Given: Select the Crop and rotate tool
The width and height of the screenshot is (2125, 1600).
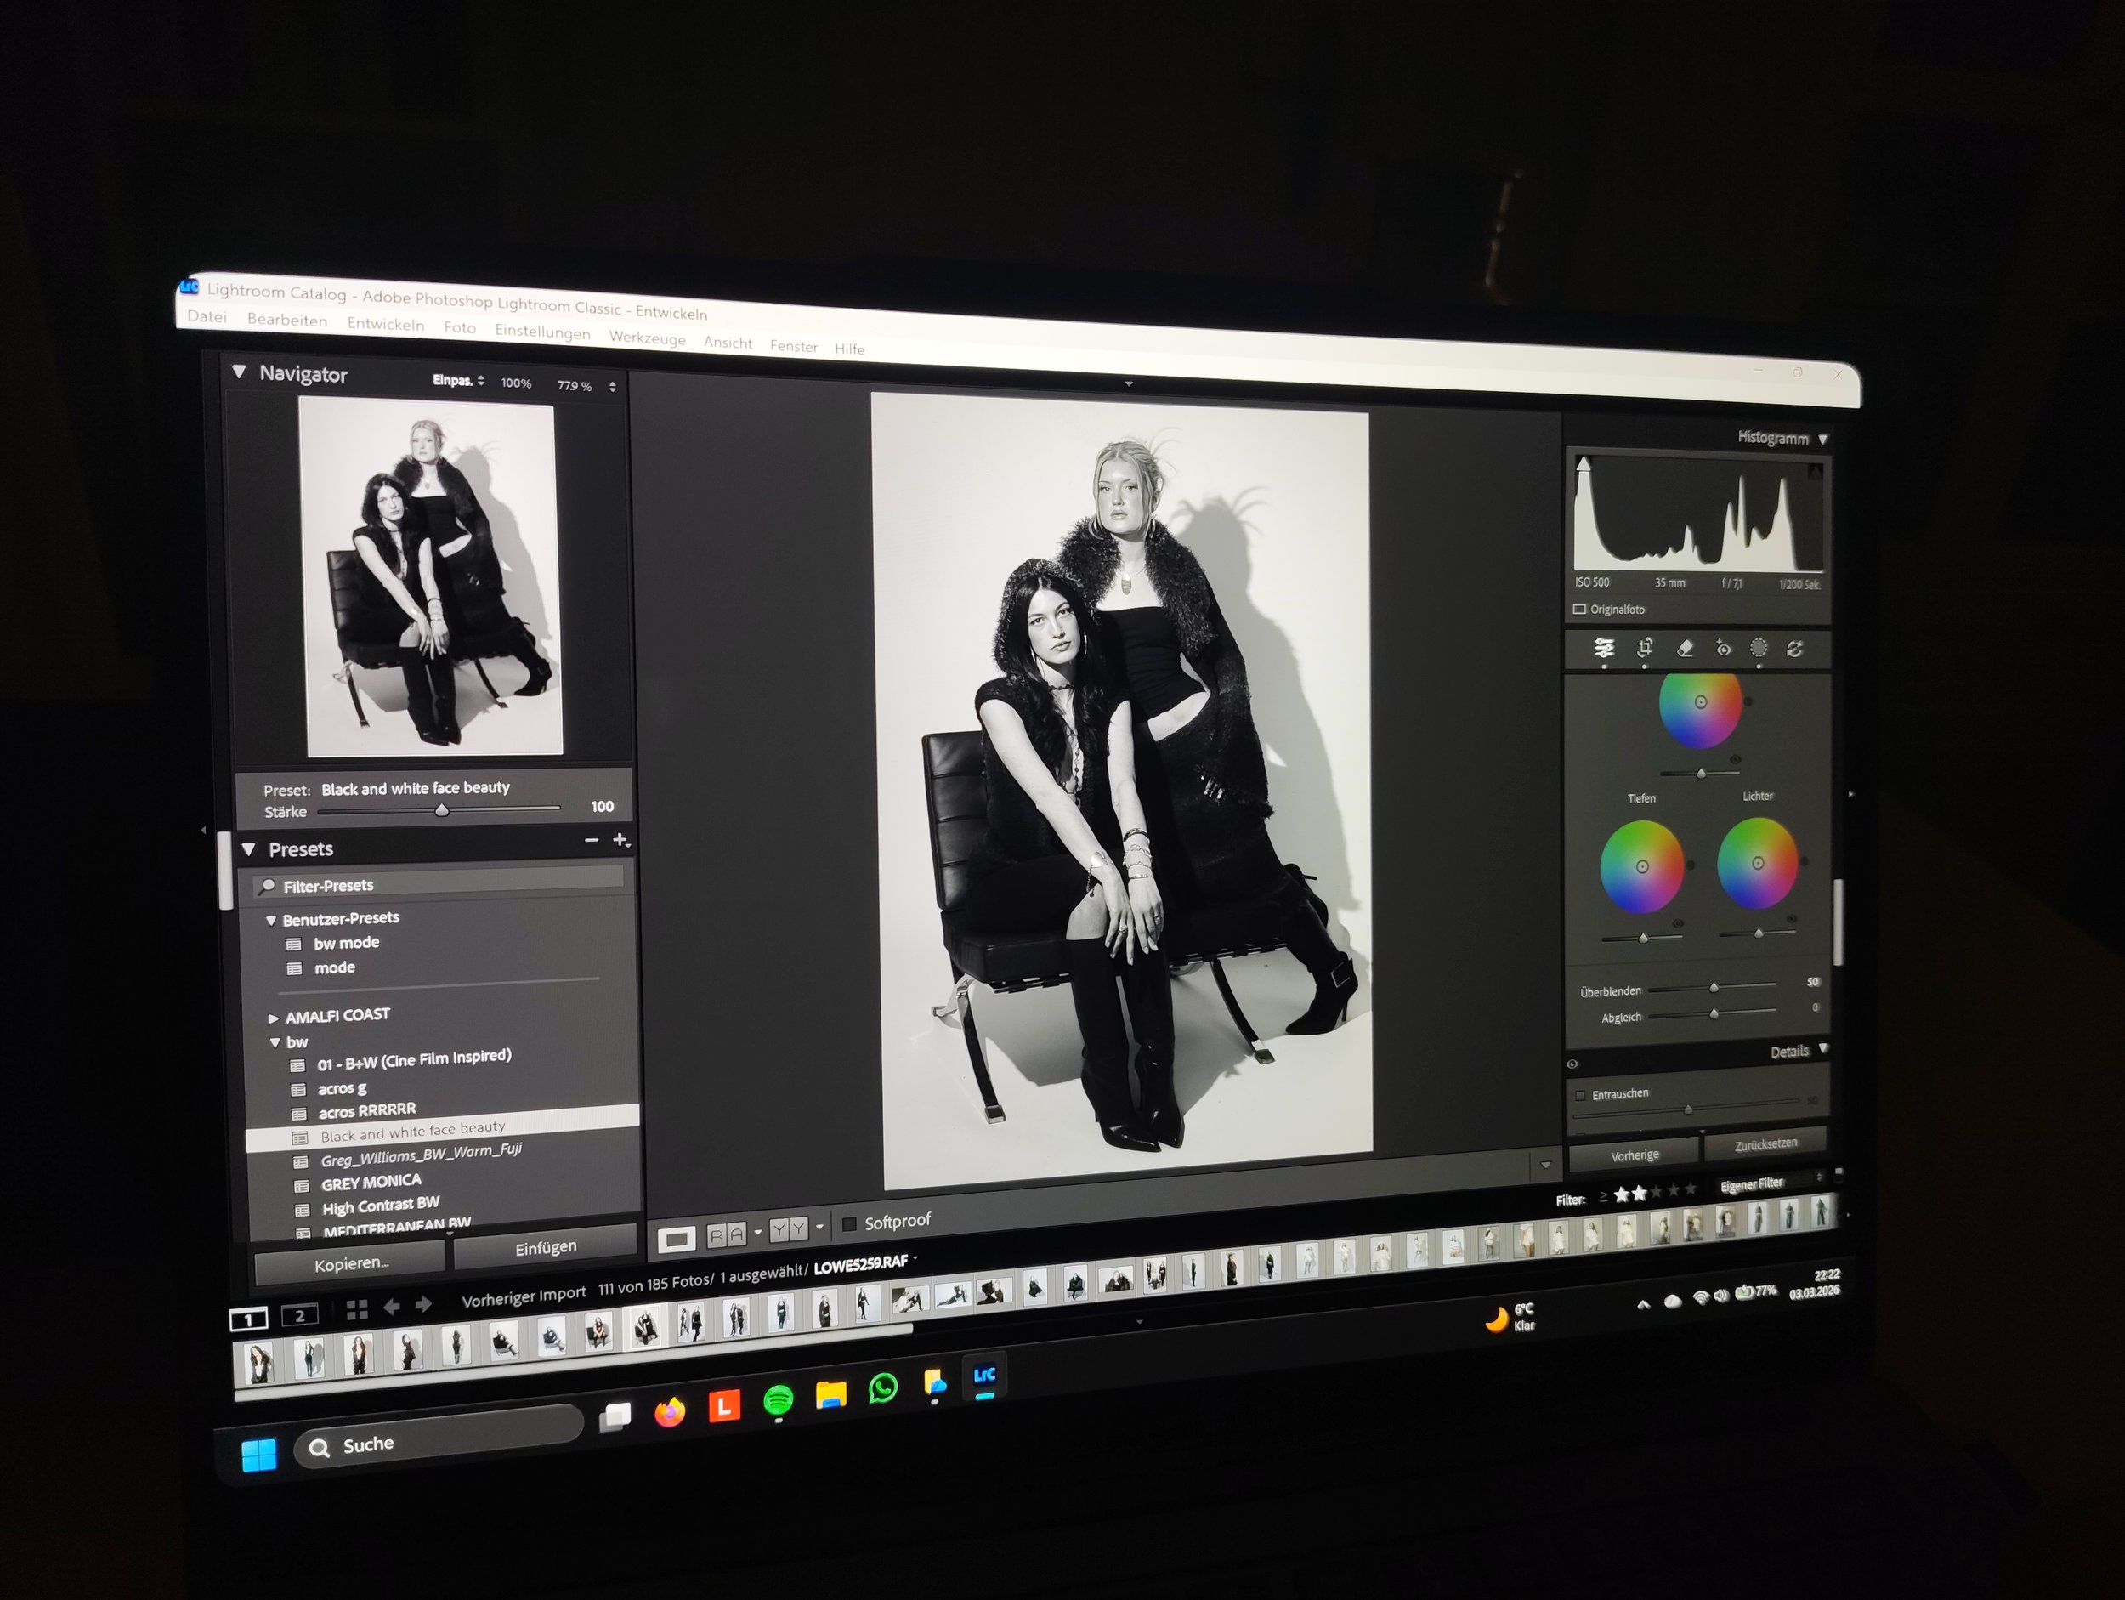Looking at the screenshot, I should (1645, 648).
